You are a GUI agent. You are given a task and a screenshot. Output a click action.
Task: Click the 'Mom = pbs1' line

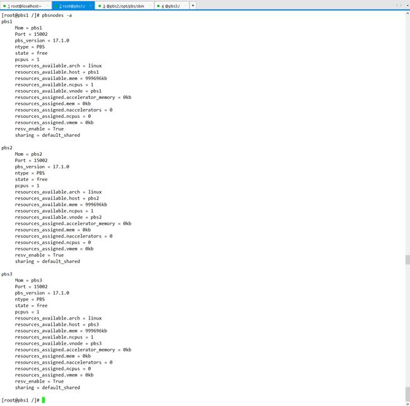28,28
